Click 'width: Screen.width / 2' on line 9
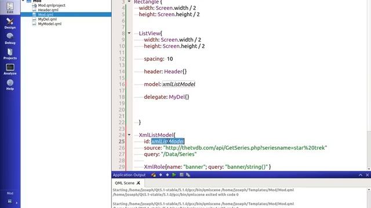This screenshot has height=208, width=371. click(173, 40)
